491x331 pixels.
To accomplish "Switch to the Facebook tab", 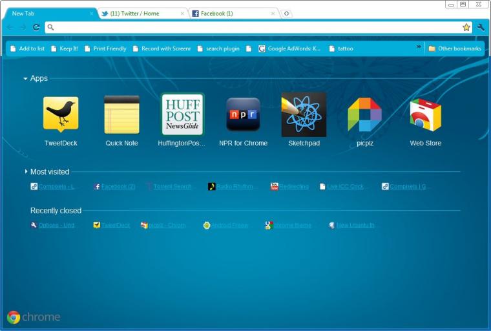I will pos(233,14).
